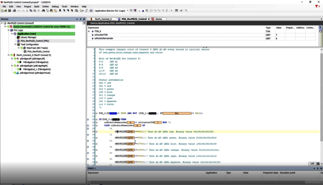
Task: Click the RevPi_Connect_5 device icon in tree
Action: point(14,55)
